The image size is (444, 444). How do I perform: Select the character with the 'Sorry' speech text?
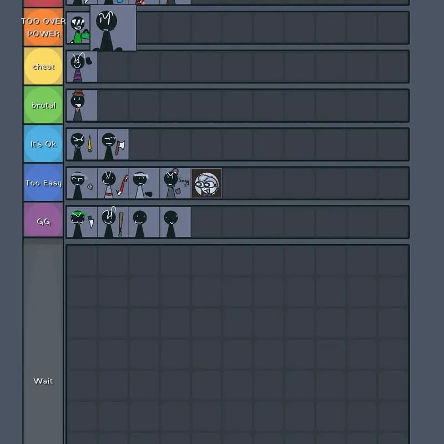click(x=175, y=183)
